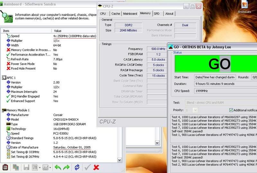
Task: Open the About tab in CPU-Z
Action: point(169,13)
